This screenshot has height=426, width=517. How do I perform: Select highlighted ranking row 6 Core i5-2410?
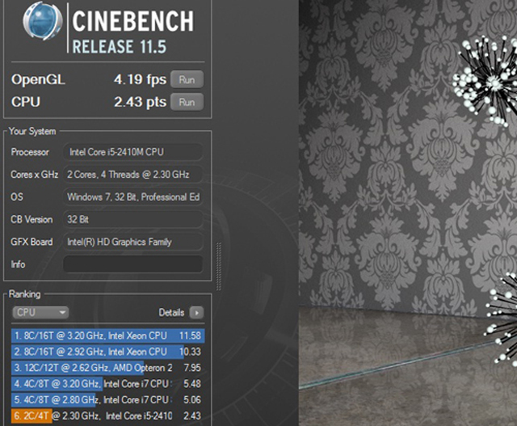coord(107,415)
